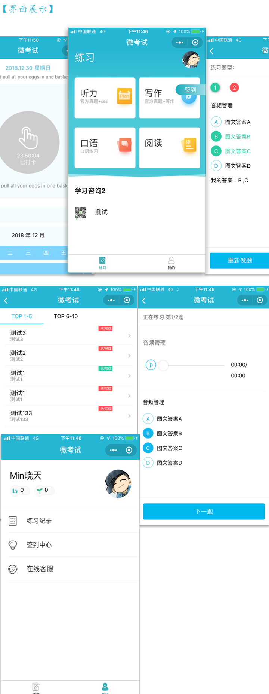269x694 pixels.
Task: Open 在线客服 online support icon
Action: 13,569
